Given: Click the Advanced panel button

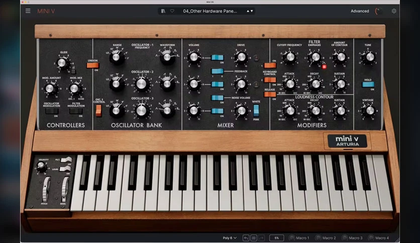Looking at the screenshot, I should pyautogui.click(x=360, y=11).
